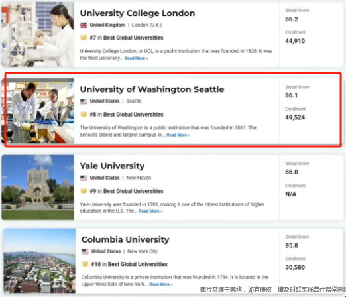The height and width of the screenshot is (297, 346).
Task: Click the #10 ranking badge icon
Action: pyautogui.click(x=85, y=264)
